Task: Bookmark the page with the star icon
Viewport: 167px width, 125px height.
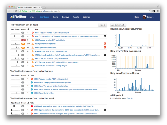Action: pos(150,11)
